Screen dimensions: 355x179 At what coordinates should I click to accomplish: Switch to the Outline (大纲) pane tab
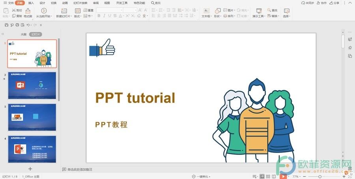24,34
